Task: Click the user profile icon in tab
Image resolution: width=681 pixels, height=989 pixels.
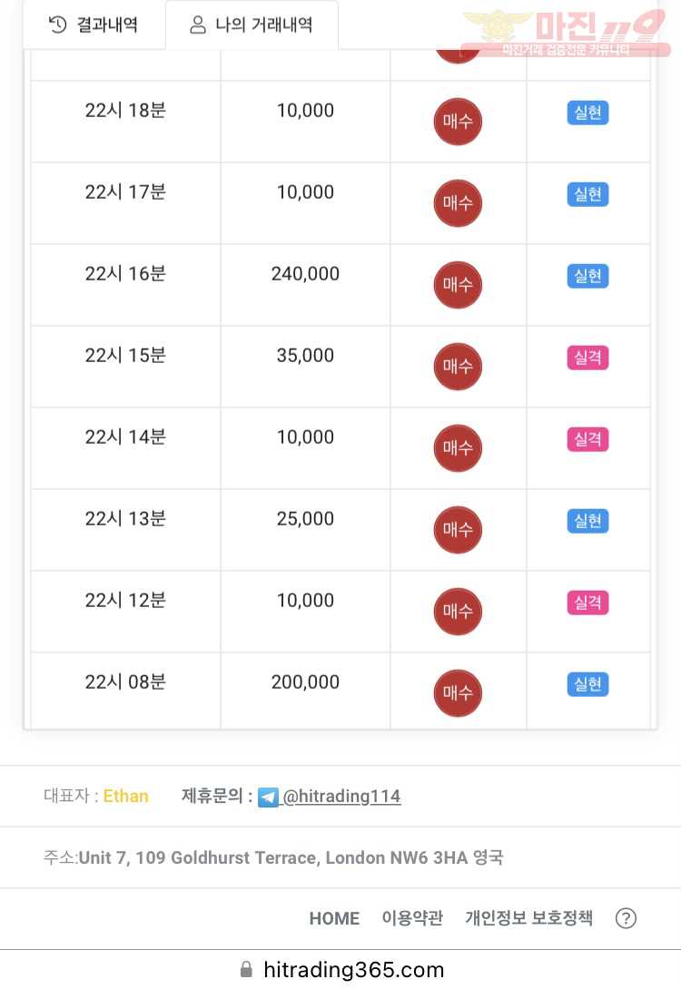Action: tap(198, 25)
